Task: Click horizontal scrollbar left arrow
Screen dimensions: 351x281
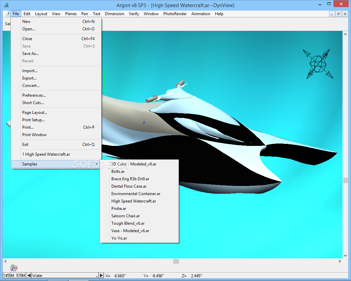Action: [x=5, y=261]
